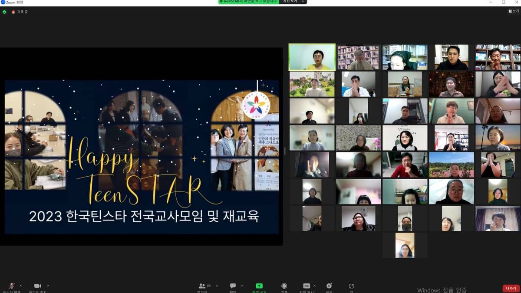Open the apps icon in the toolbar
The width and height of the screenshot is (521, 293).
tap(351, 286)
